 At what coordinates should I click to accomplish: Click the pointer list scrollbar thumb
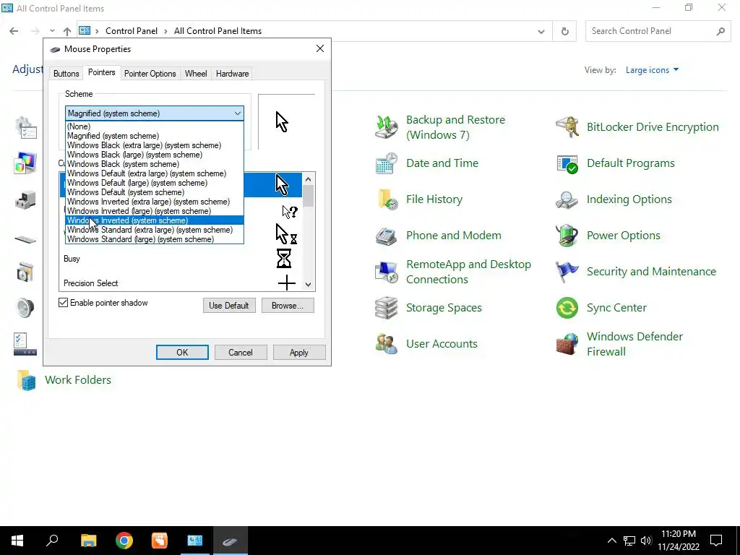point(308,196)
